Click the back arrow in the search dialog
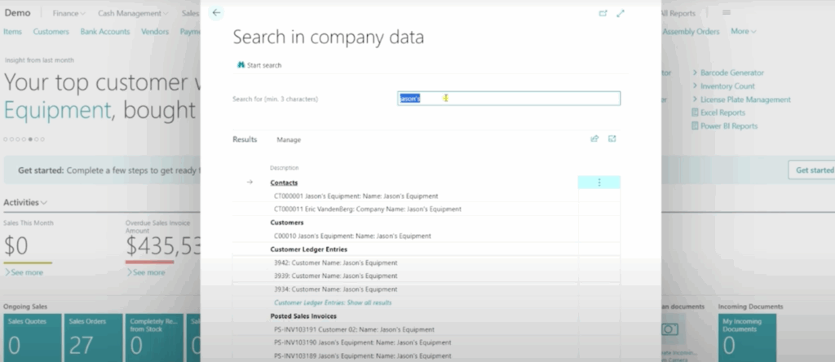The width and height of the screenshot is (835, 362). point(215,13)
